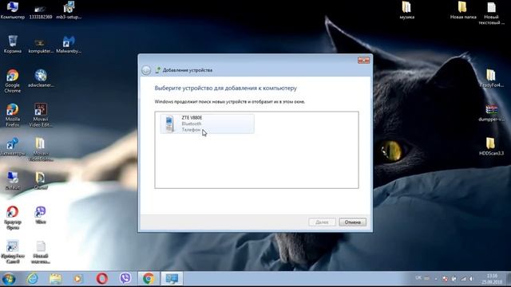Screen dimensions: 511x287
Task: Click the UK language indicator in the tray
Action: (x=418, y=278)
